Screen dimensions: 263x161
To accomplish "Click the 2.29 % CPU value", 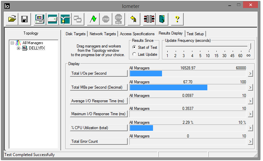I will 188,122.
